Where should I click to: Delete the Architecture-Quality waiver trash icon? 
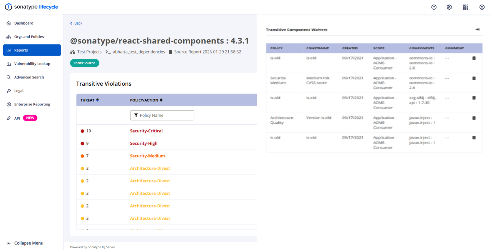pyautogui.click(x=474, y=118)
